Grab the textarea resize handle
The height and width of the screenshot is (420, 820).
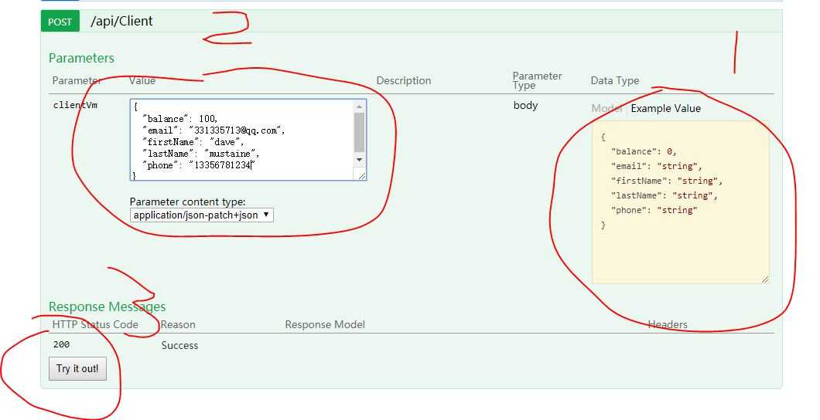[x=362, y=176]
